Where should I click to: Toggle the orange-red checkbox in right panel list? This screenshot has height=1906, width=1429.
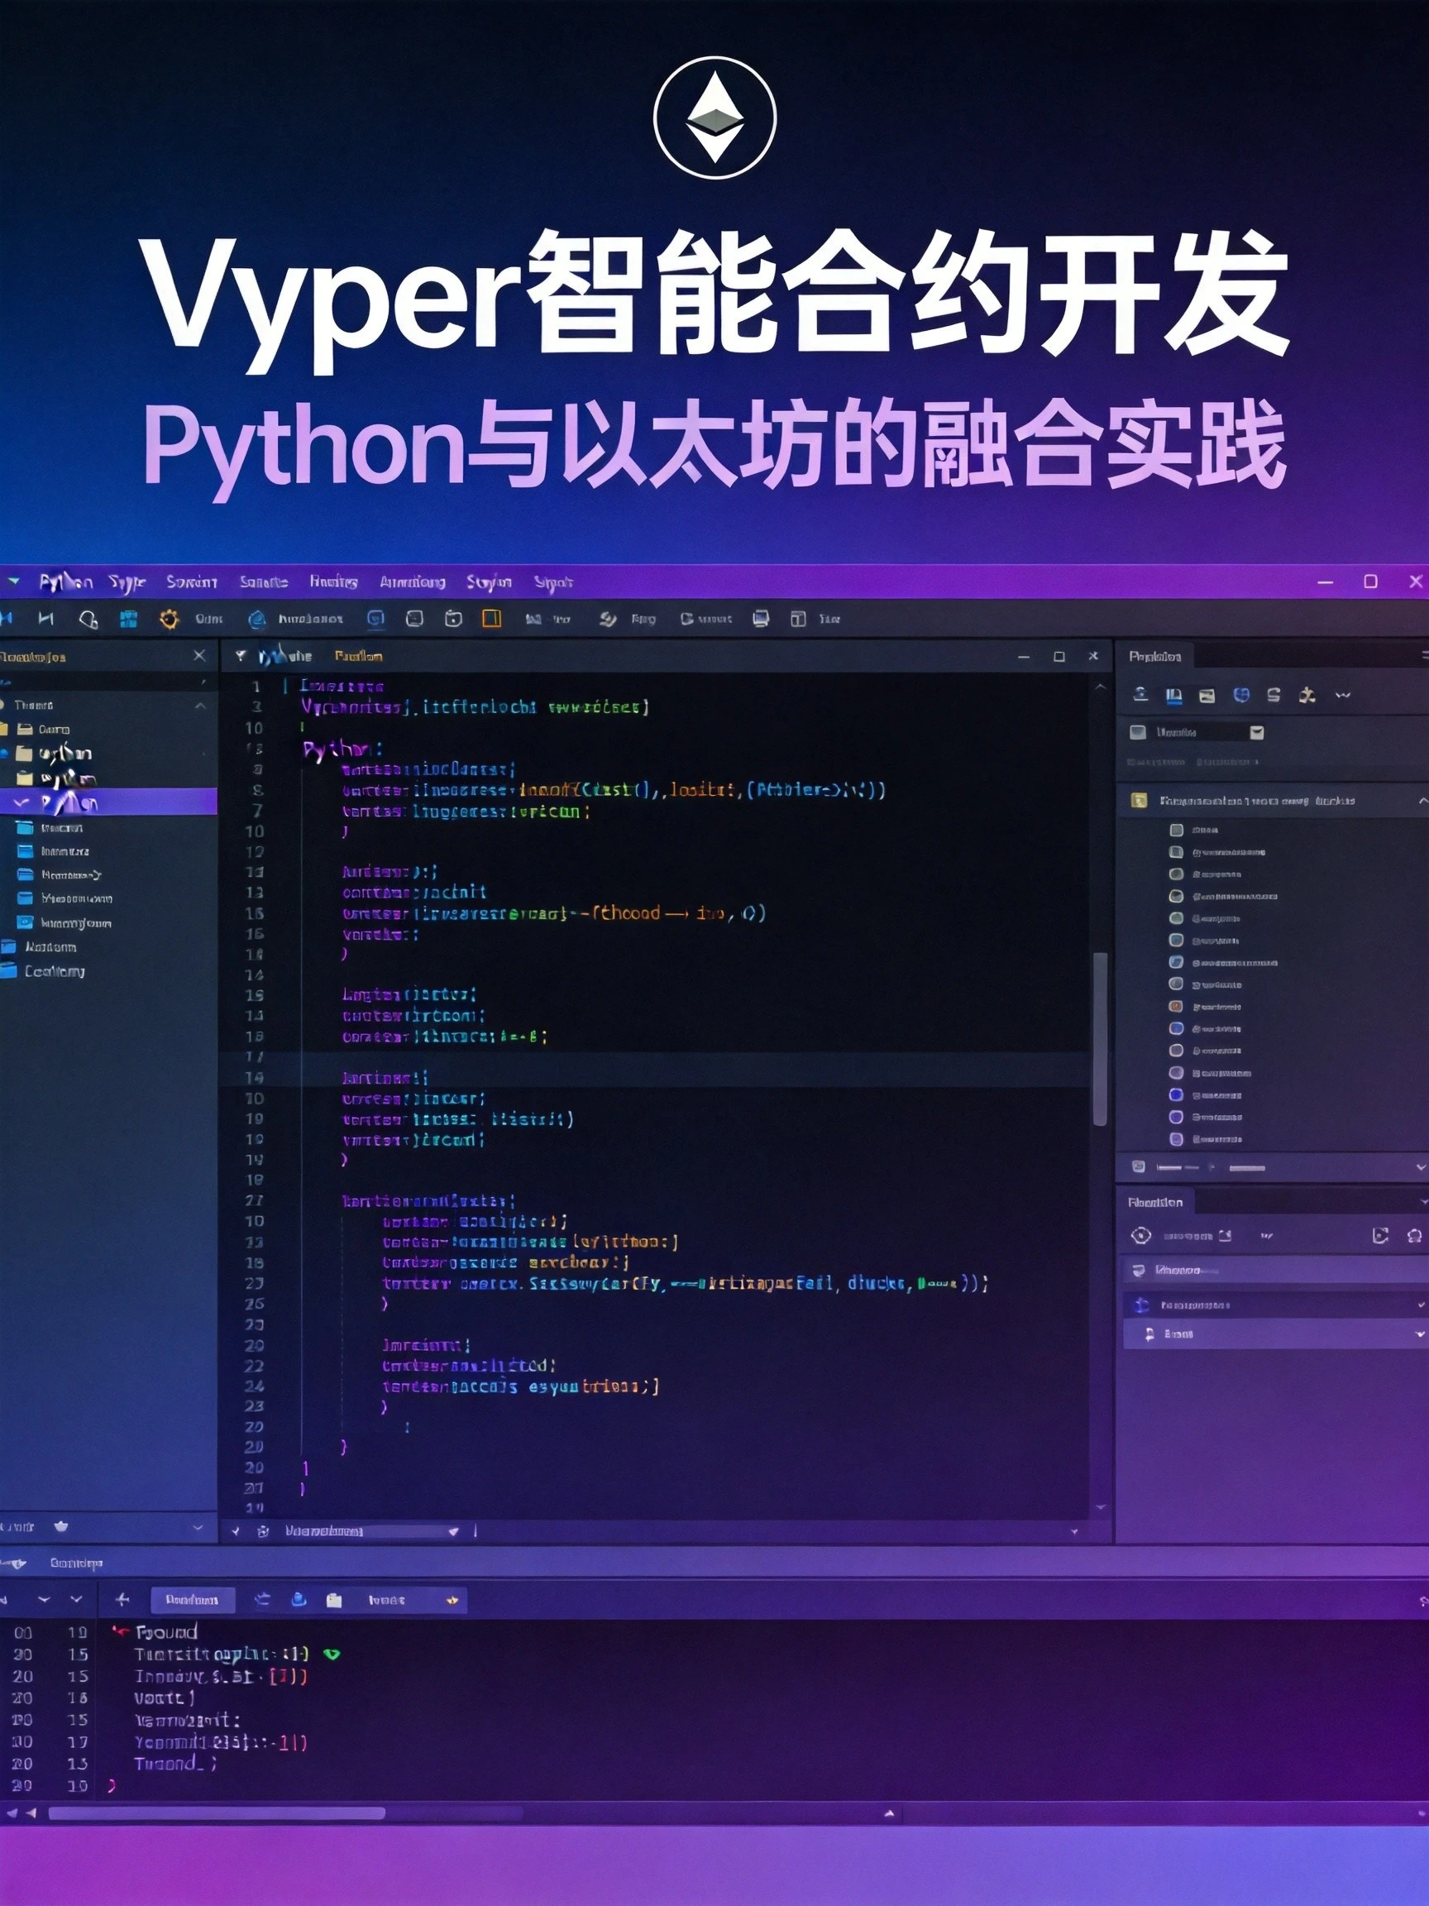[1176, 1007]
